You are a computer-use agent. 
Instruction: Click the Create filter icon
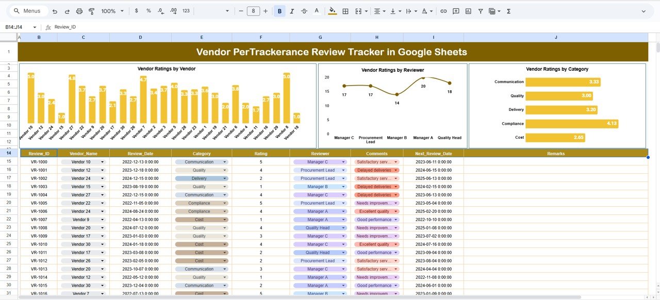[x=480, y=10]
